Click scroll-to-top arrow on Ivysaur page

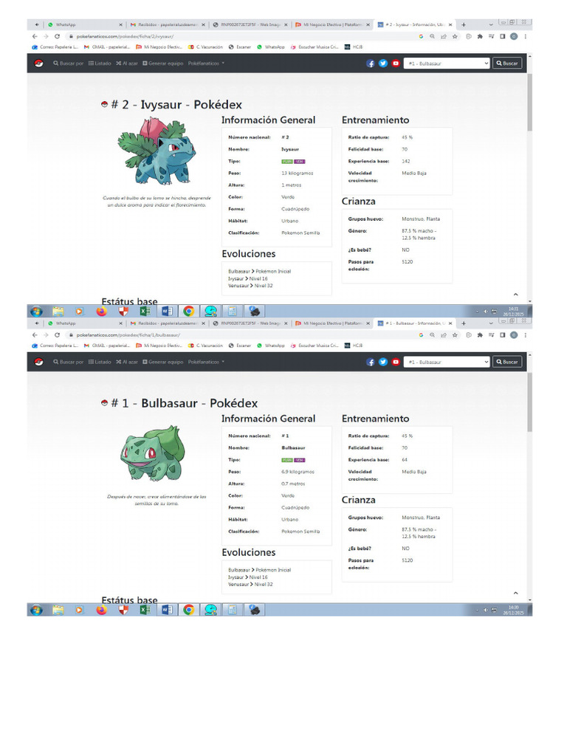515,294
